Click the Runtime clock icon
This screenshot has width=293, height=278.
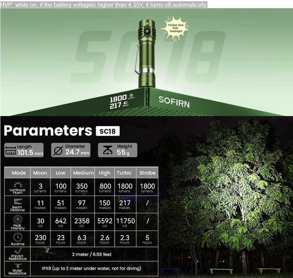(x=18, y=237)
